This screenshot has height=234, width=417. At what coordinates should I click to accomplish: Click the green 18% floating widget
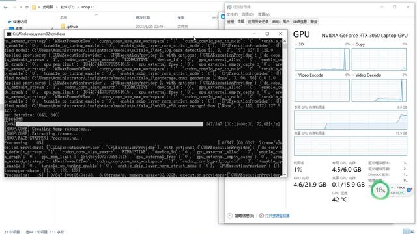tap(380, 190)
